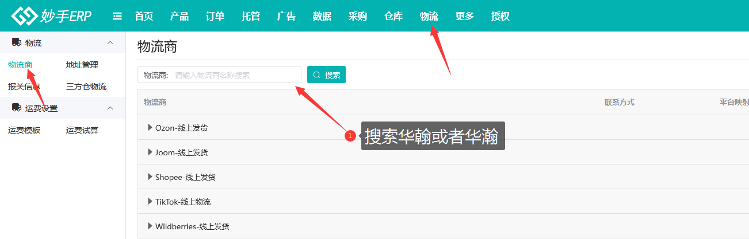The width and height of the screenshot is (749, 239).
Task: Open the 授权 top menu
Action: 500,16
